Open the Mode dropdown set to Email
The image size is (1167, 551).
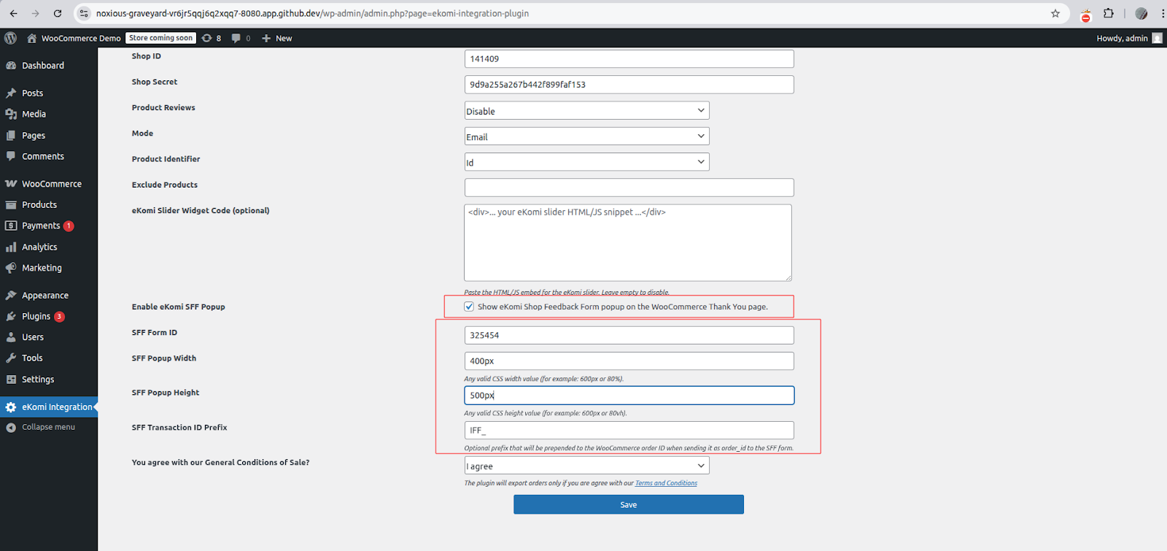586,136
